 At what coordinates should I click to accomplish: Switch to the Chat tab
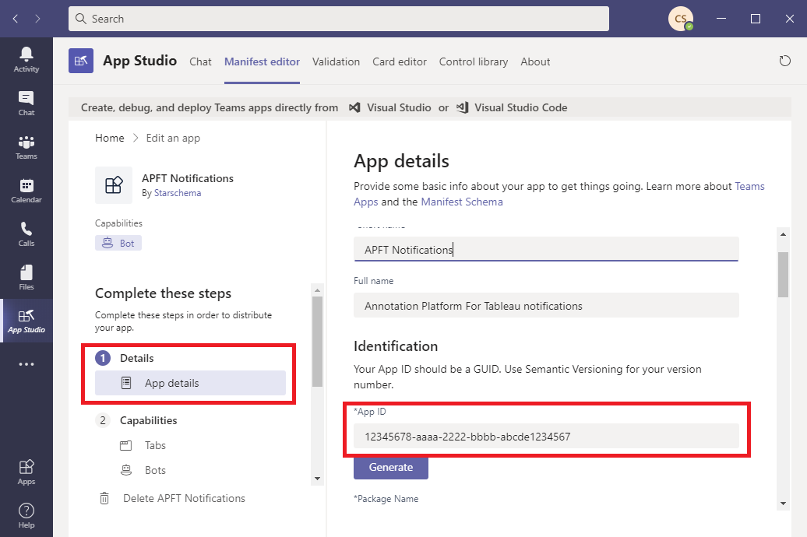tap(200, 61)
